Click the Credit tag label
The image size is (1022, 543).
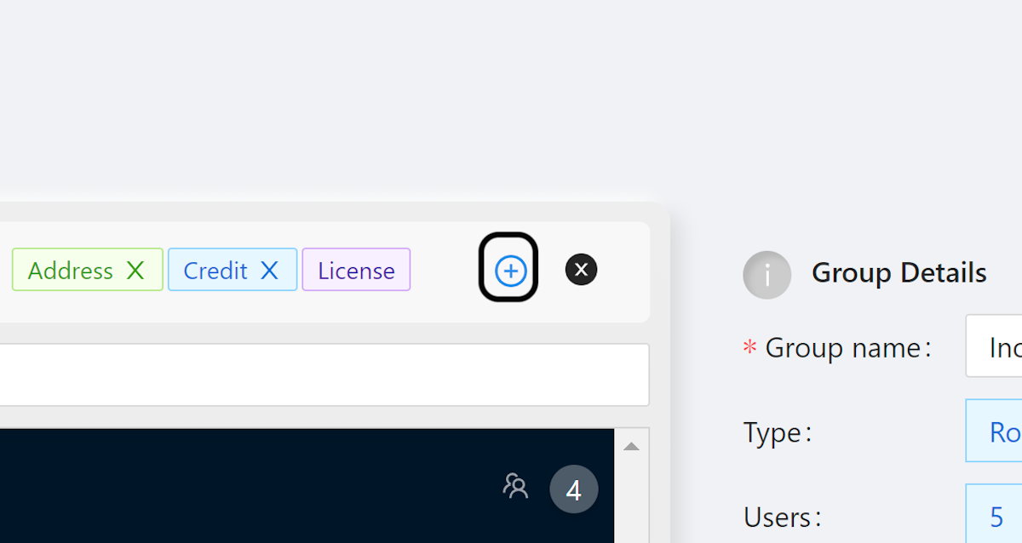(215, 271)
